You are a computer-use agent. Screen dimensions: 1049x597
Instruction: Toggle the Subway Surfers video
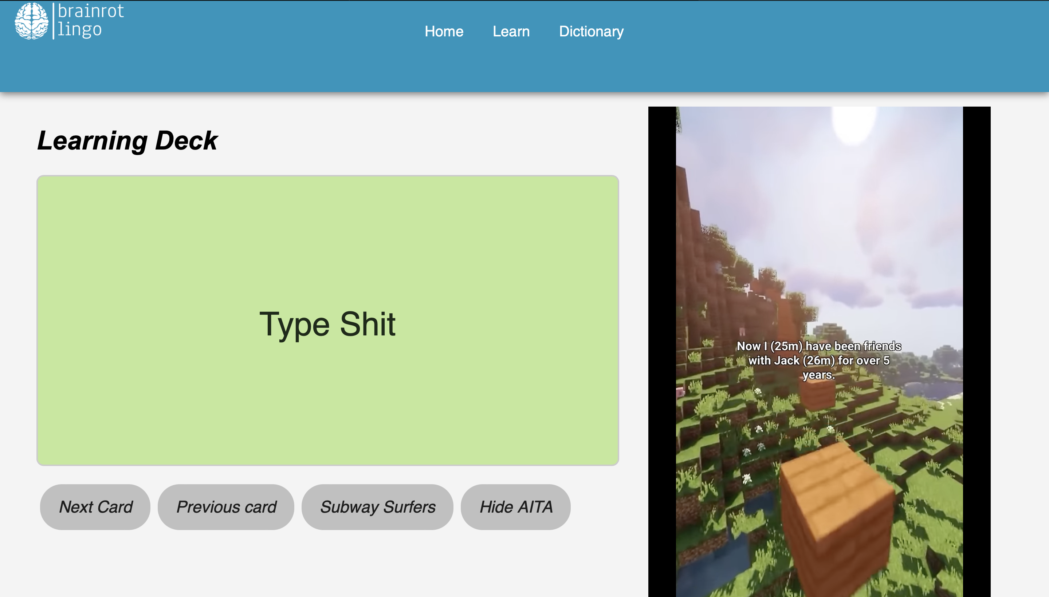tap(377, 507)
